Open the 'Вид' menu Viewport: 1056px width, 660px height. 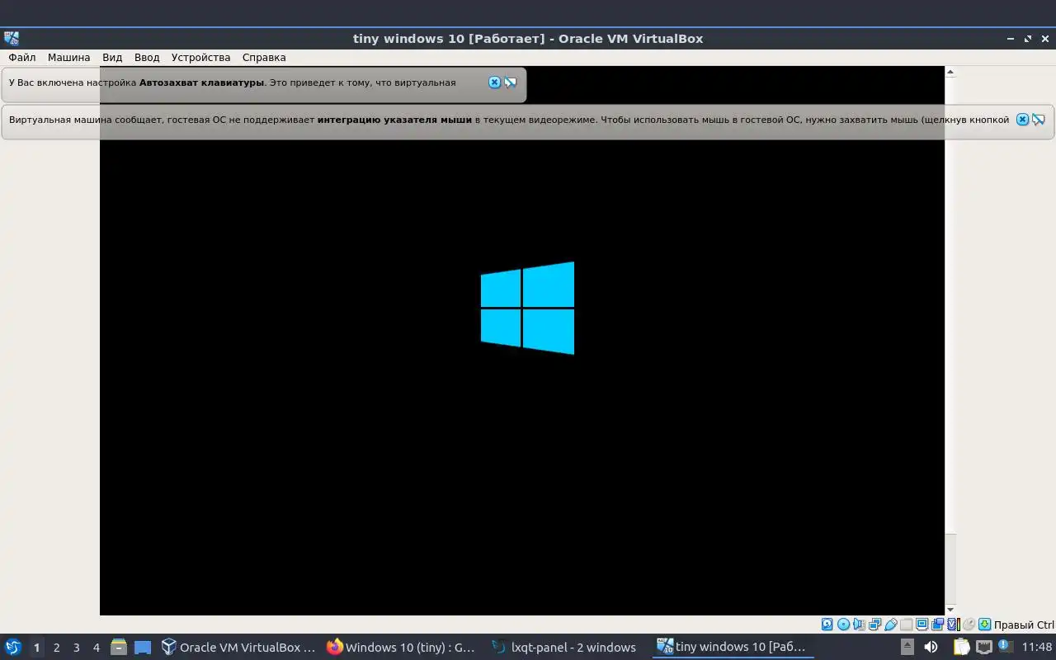pyautogui.click(x=112, y=57)
